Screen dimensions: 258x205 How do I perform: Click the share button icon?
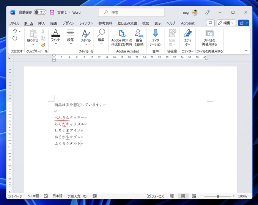(x=242, y=23)
